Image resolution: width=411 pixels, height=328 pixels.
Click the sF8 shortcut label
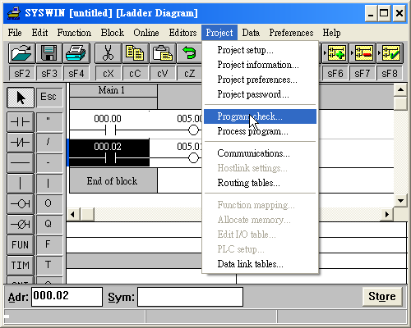pyautogui.click(x=390, y=74)
